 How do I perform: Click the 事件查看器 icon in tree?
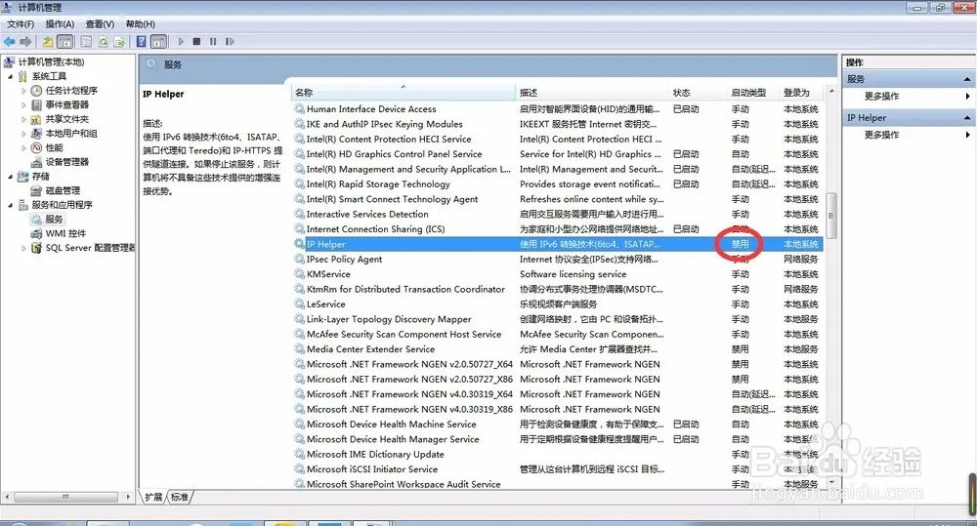tap(37, 104)
